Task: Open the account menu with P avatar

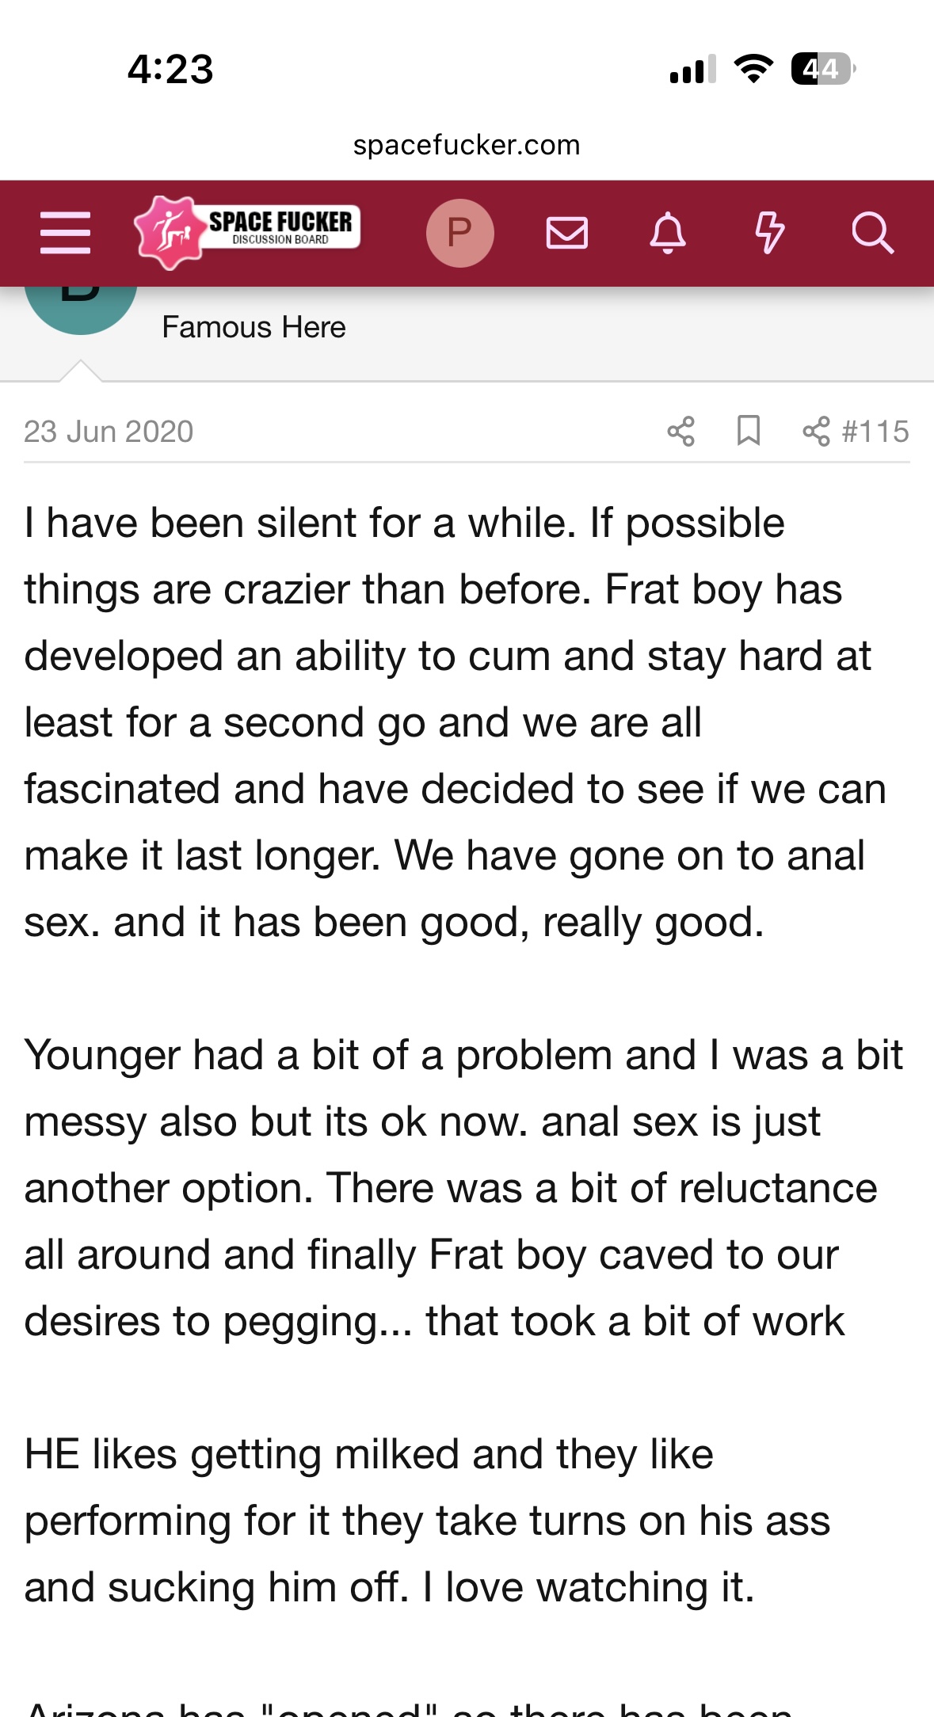Action: point(459,233)
